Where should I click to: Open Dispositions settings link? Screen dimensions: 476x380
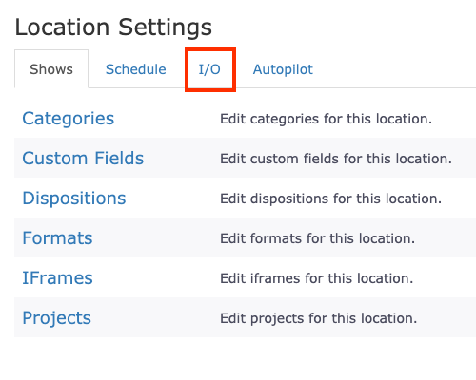point(74,199)
